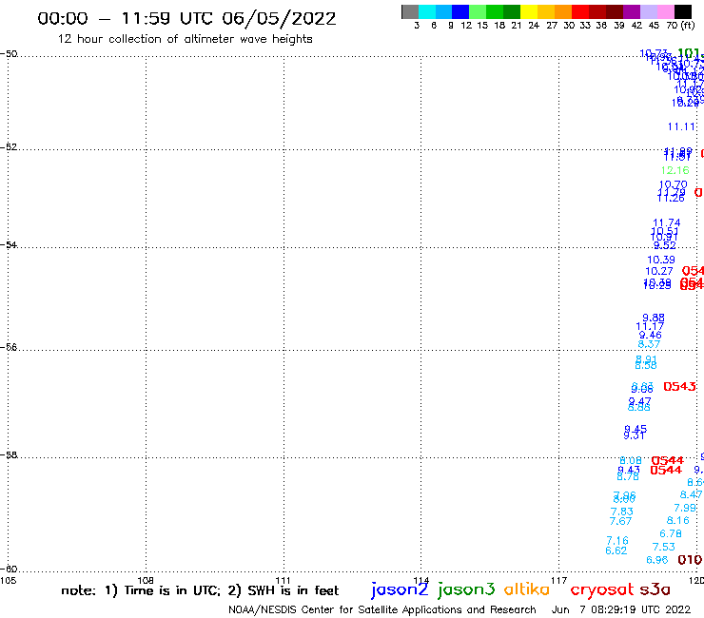Click the '9.88' wave height value
Screen dimensions: 704x618
coord(654,318)
